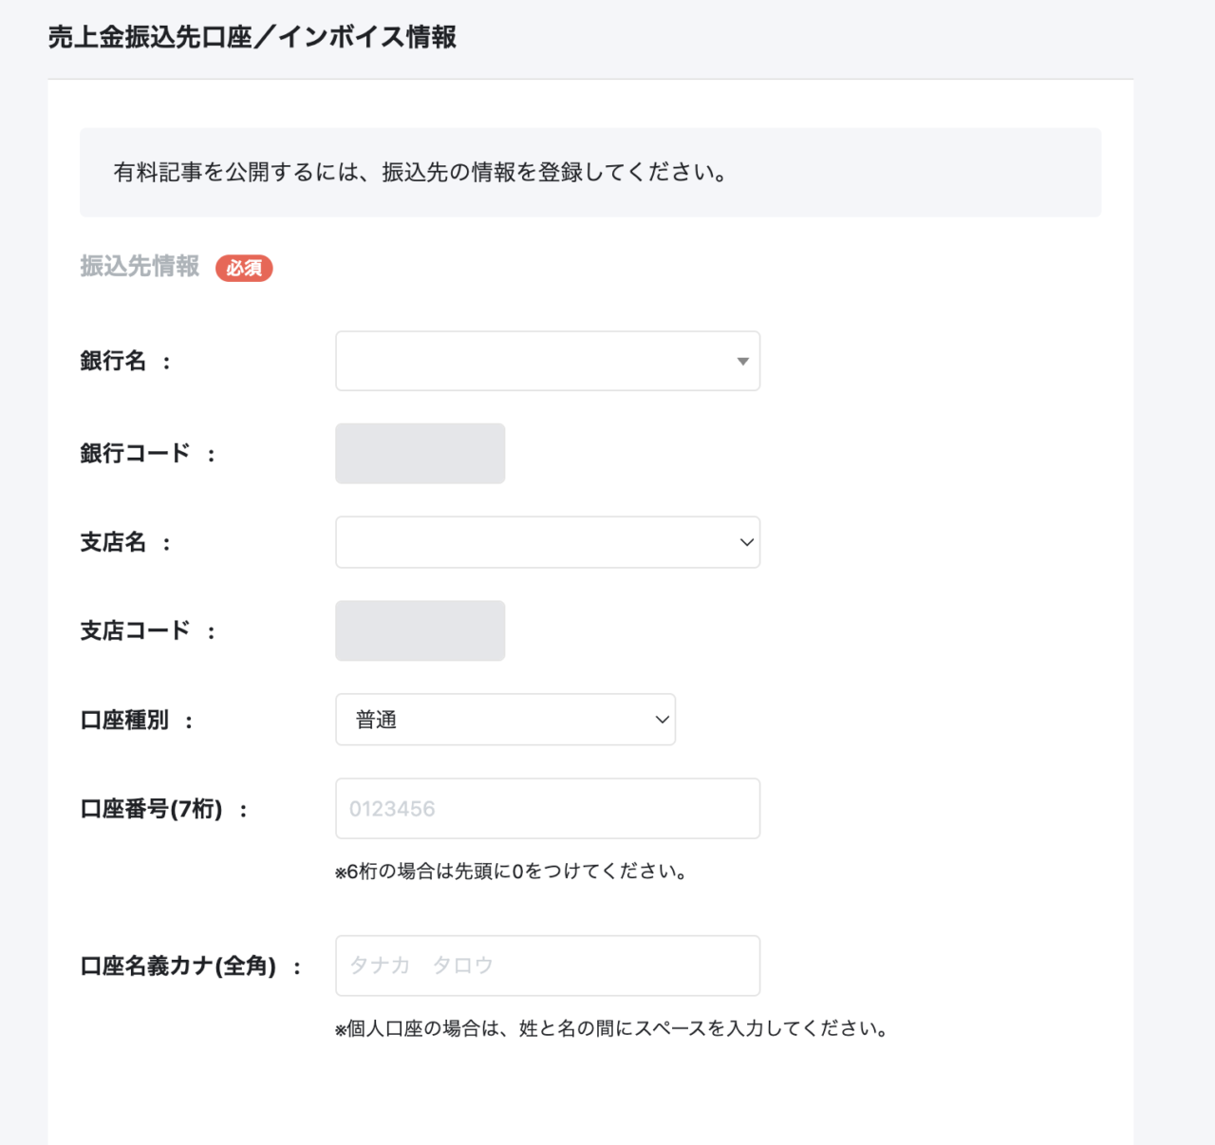
Task: Open the 口座種別 dropdown showing 普通
Action: (x=505, y=719)
